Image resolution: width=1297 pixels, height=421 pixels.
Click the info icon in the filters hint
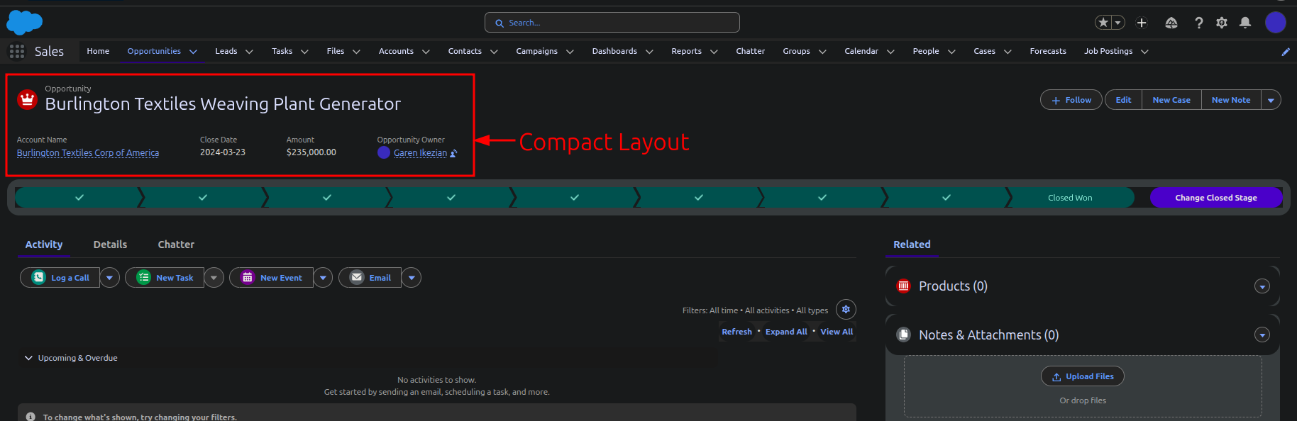coord(31,417)
